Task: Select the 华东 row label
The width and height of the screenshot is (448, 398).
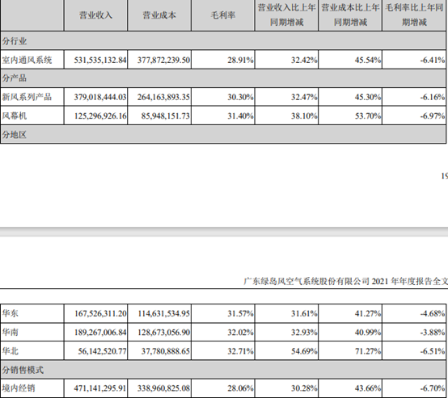Action: 11,313
